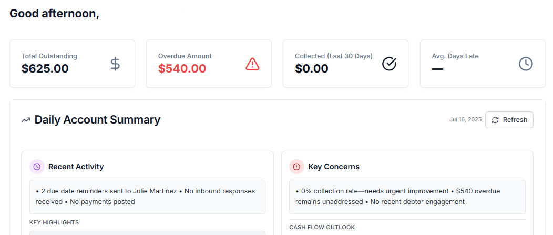Click the trending arrow icon beside Daily Account Summary
553x235 pixels.
(26, 120)
